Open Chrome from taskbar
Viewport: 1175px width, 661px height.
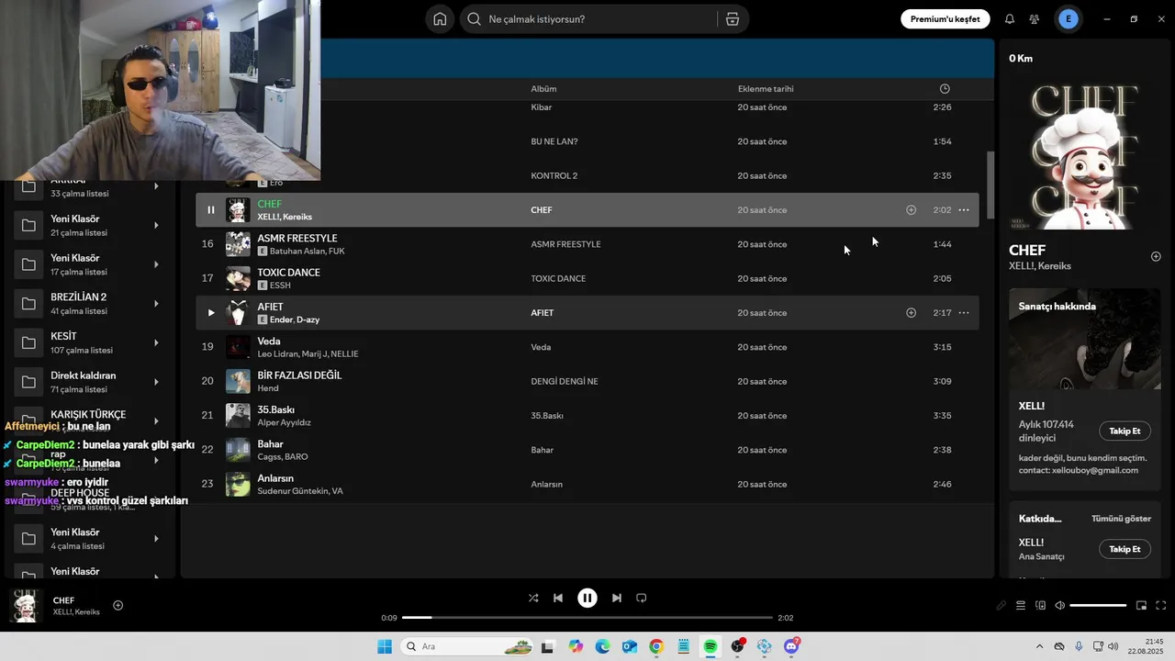[x=656, y=647]
